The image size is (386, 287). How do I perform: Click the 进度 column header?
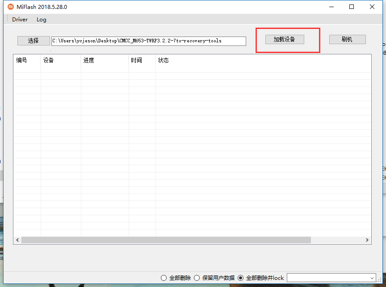89,60
